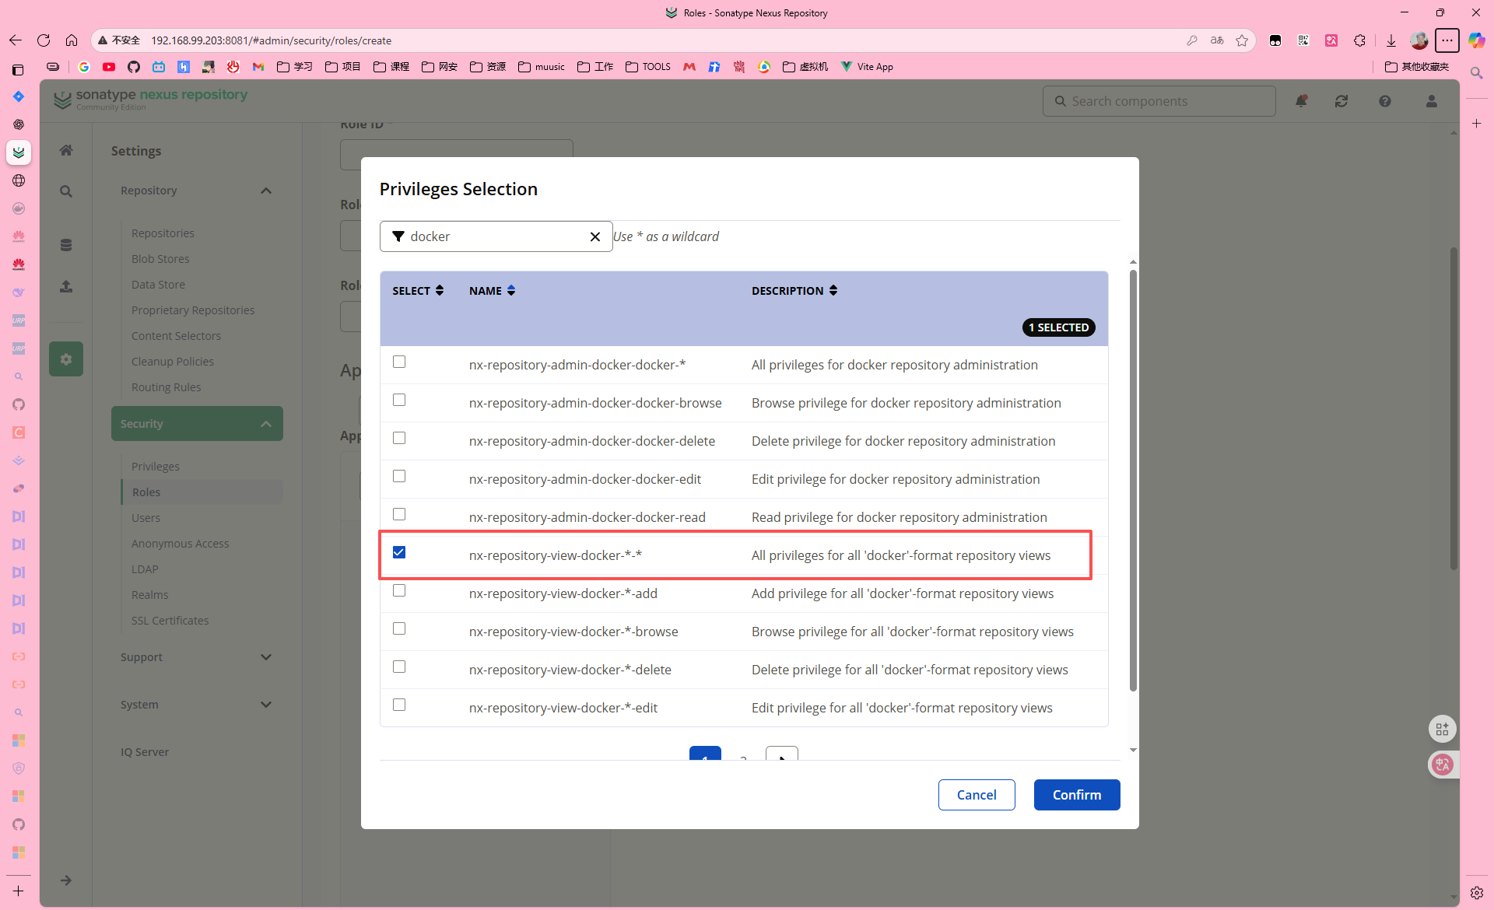Select nx-repository-admin-docker-docker-read checkbox
The image size is (1494, 910).
click(399, 514)
